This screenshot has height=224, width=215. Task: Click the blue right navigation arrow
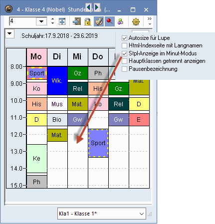(97, 7)
